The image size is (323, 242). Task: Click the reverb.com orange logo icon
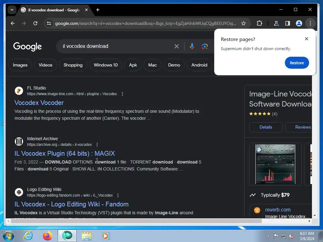(x=257, y=210)
